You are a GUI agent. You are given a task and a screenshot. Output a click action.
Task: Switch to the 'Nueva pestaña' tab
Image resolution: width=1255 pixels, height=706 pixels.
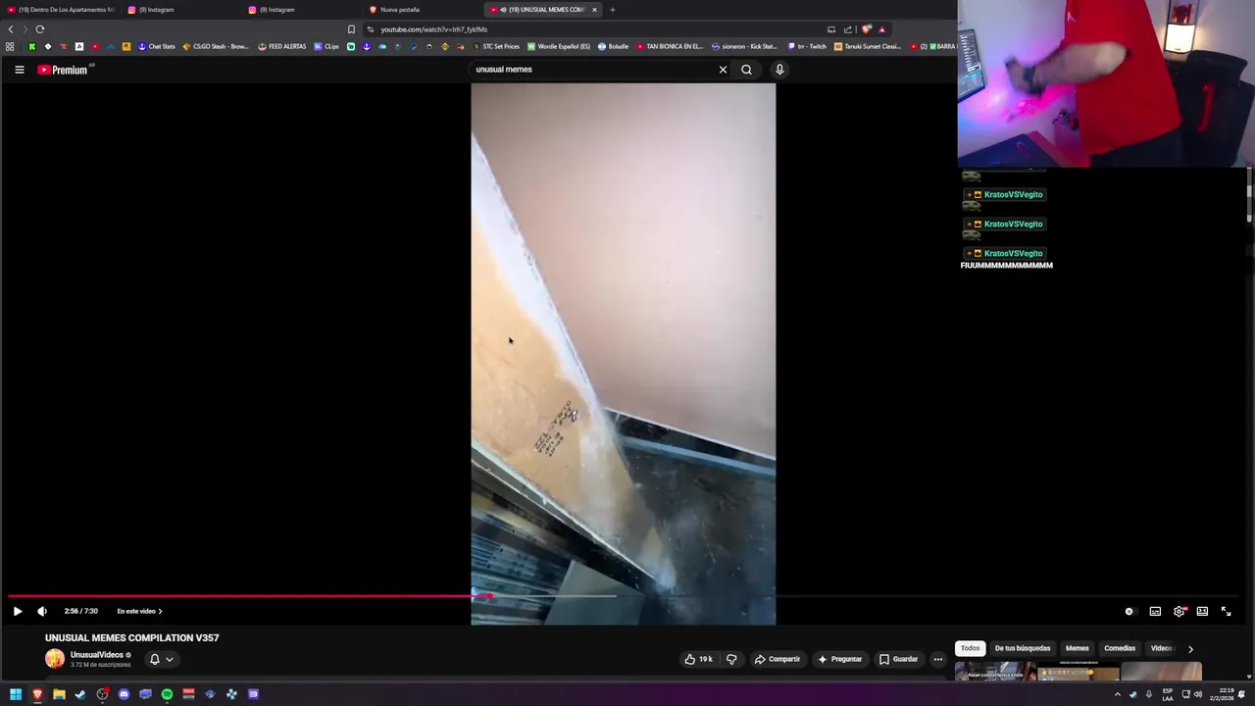[422, 10]
